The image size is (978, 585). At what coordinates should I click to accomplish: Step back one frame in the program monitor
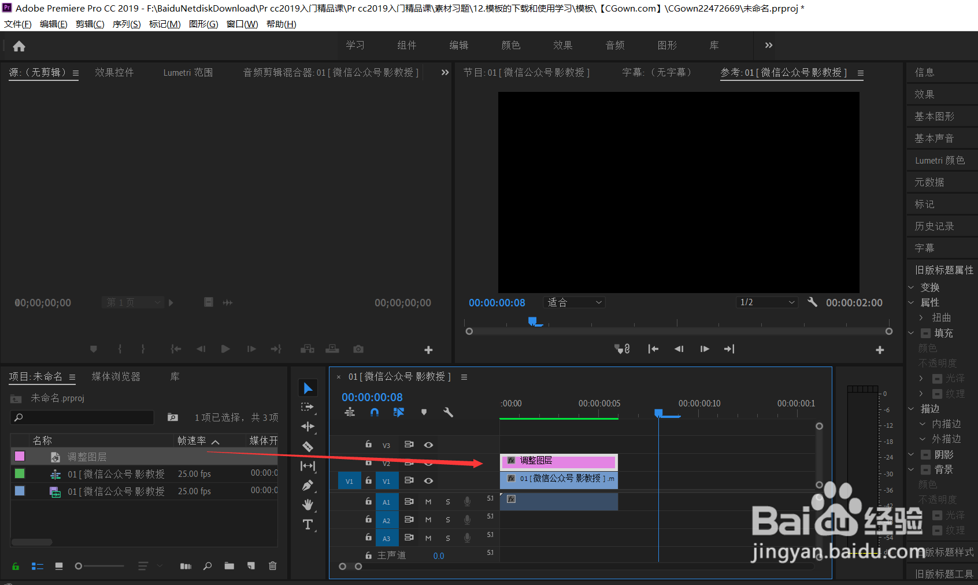point(679,349)
